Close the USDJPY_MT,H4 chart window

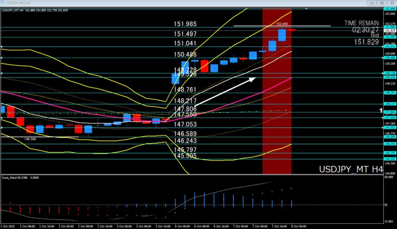pyautogui.click(x=391, y=2)
